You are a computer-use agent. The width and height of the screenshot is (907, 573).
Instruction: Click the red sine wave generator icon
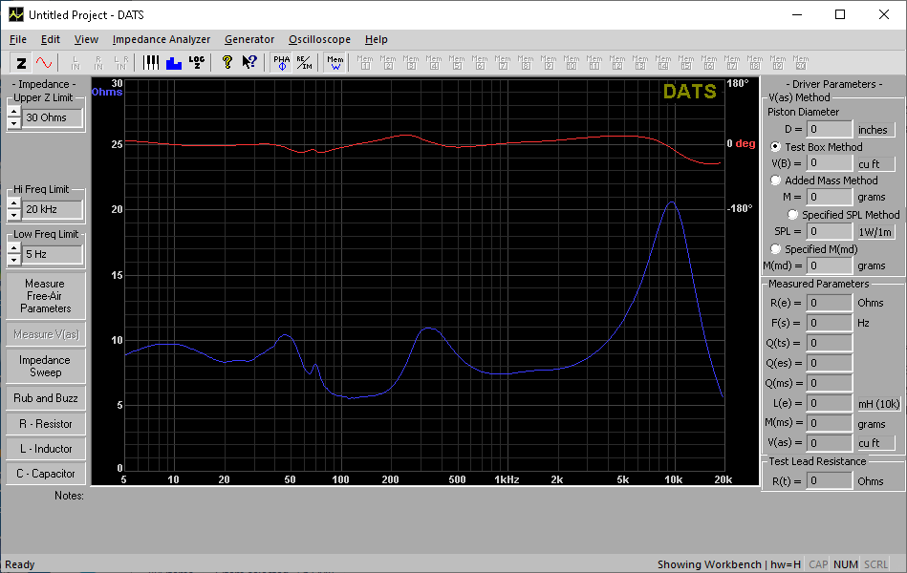pyautogui.click(x=44, y=63)
